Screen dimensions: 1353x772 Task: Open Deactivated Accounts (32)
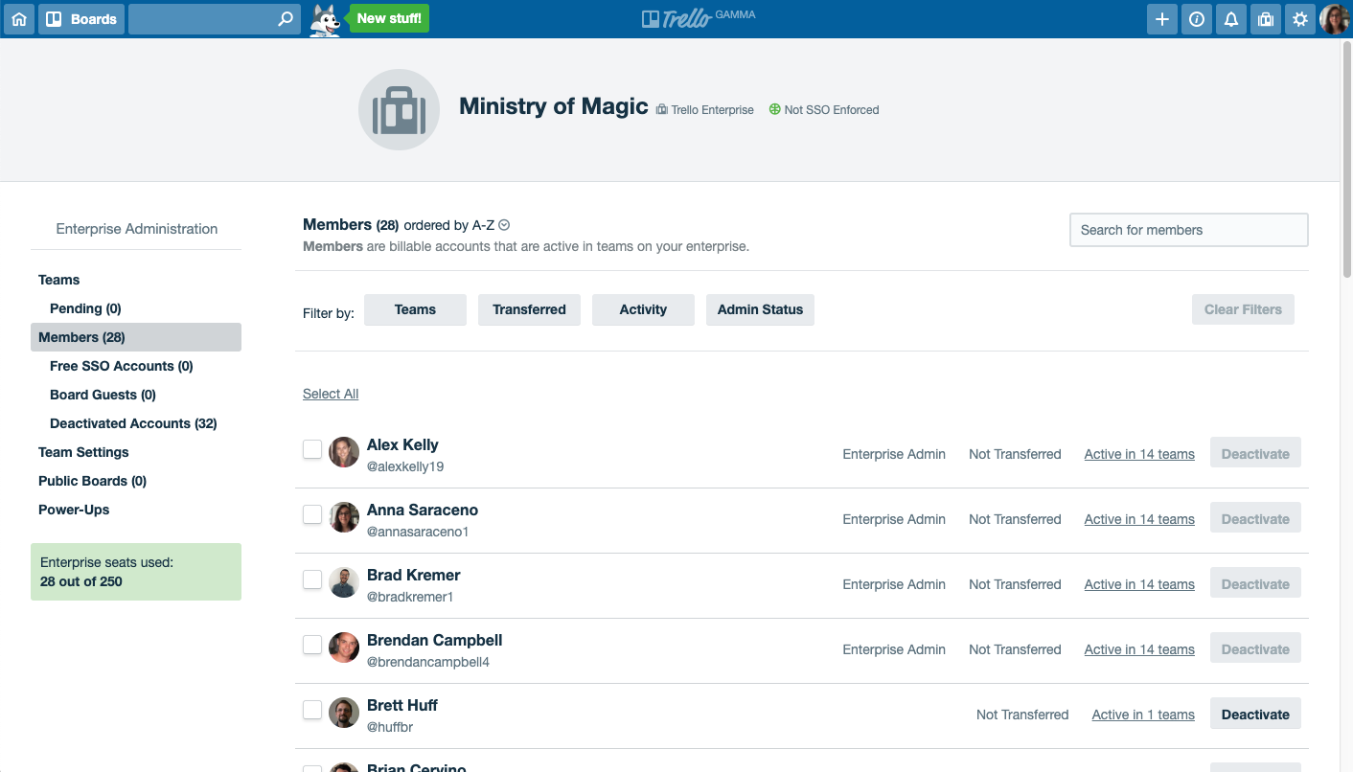point(133,423)
